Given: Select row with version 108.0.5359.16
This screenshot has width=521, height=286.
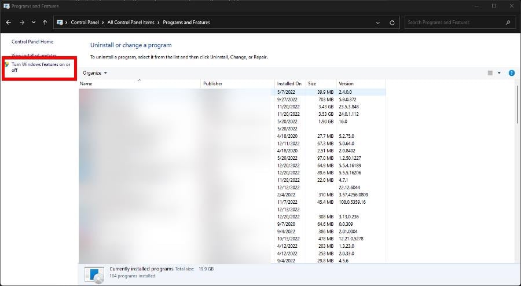Looking at the screenshot, I should pyautogui.click(x=232, y=202).
